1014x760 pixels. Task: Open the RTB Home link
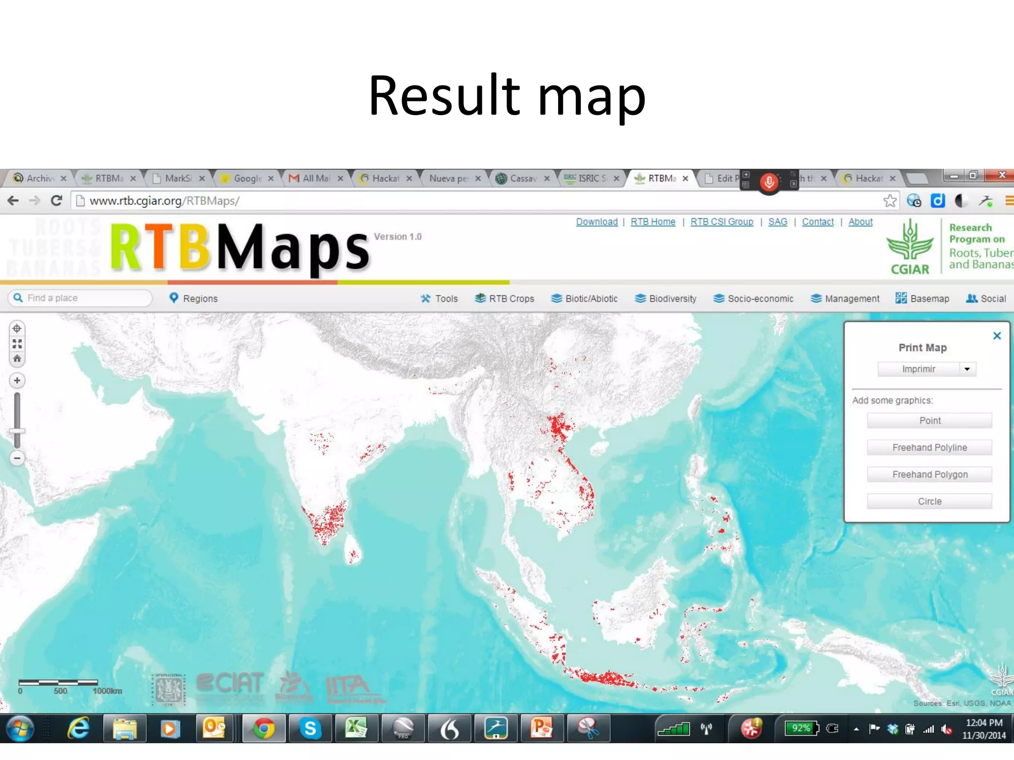[x=653, y=222]
